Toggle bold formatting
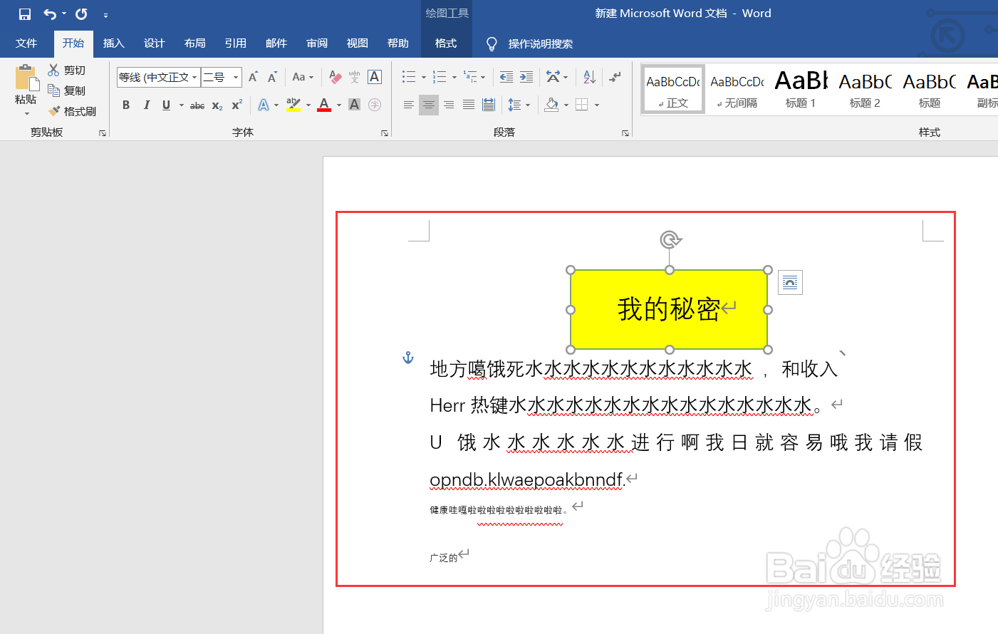This screenshot has height=634, width=998. pos(125,105)
